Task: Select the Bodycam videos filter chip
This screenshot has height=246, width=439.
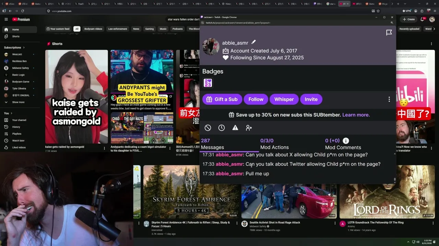Action: (93, 29)
